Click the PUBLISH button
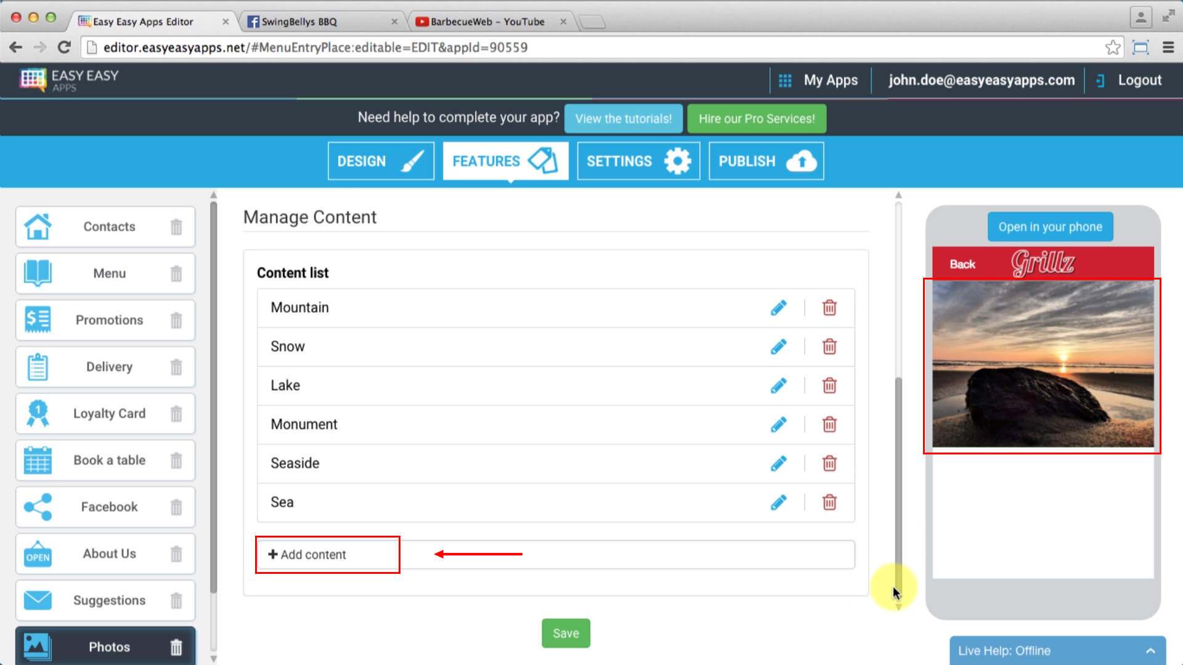 [x=765, y=161]
